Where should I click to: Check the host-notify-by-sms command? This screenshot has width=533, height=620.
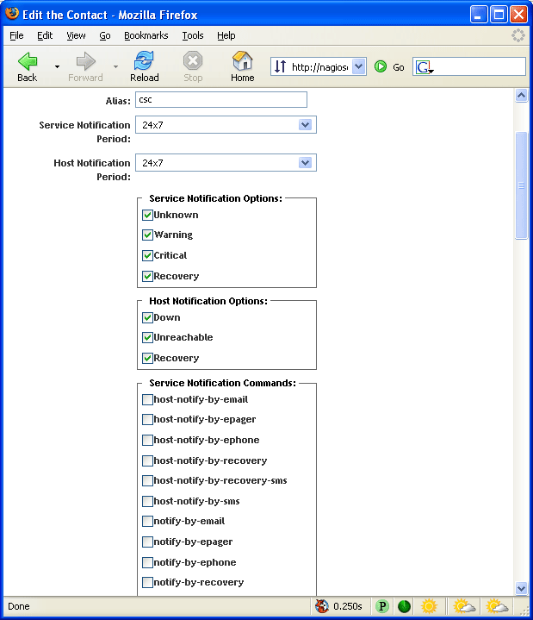point(147,501)
